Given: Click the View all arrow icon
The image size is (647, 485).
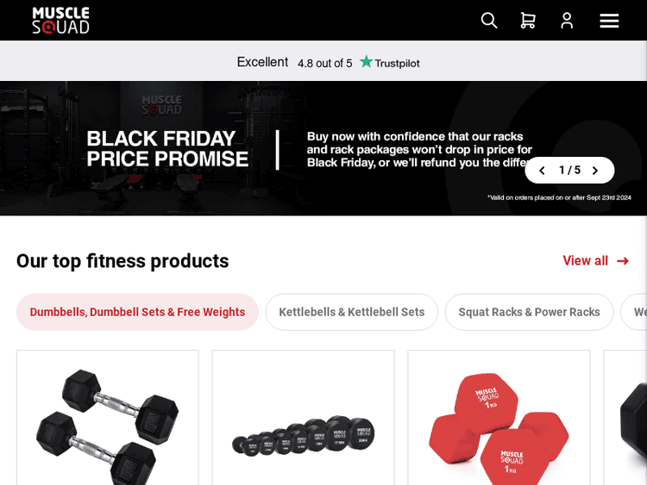Looking at the screenshot, I should click(x=623, y=261).
